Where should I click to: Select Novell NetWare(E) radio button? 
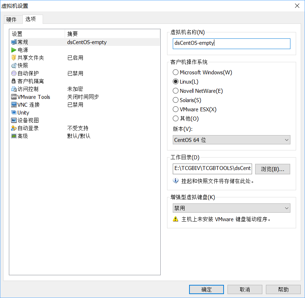(176, 91)
